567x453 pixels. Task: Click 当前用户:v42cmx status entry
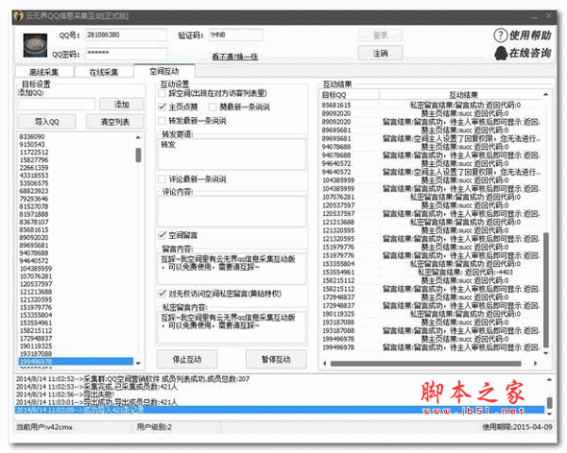(x=44, y=428)
